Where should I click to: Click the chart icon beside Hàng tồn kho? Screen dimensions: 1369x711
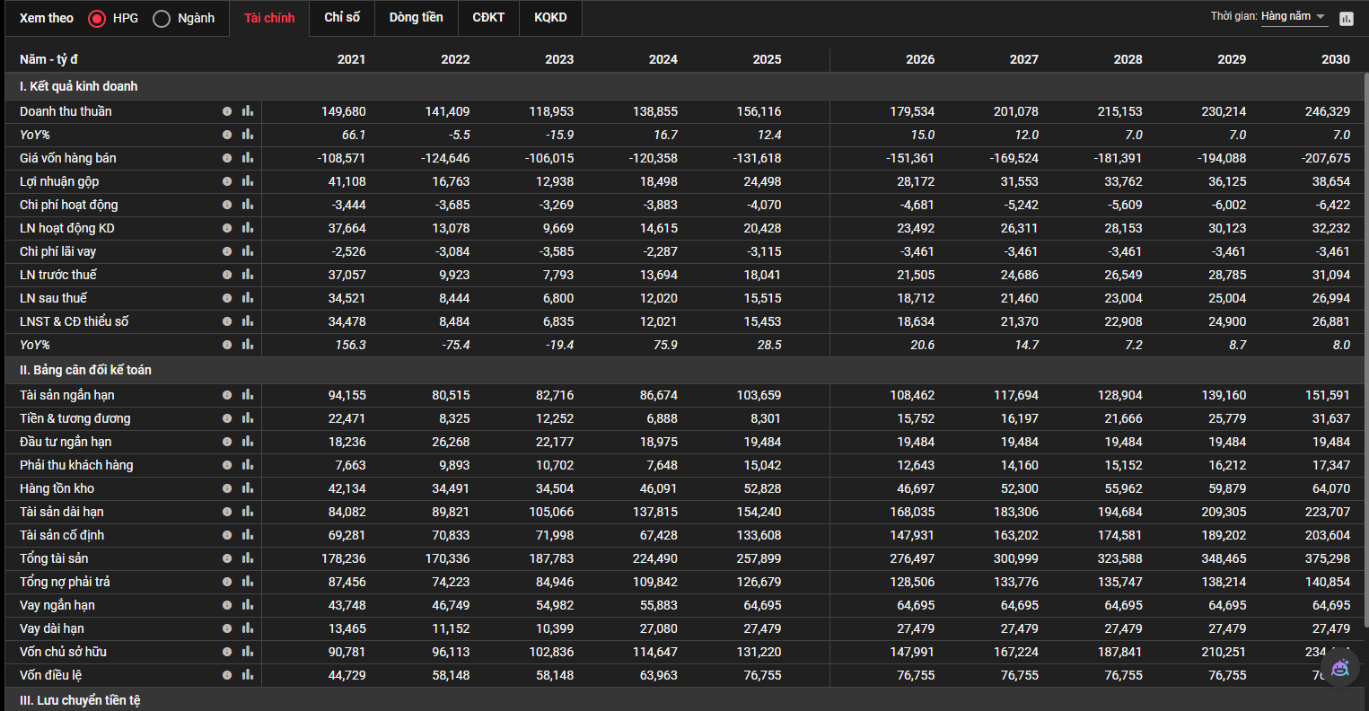click(248, 488)
